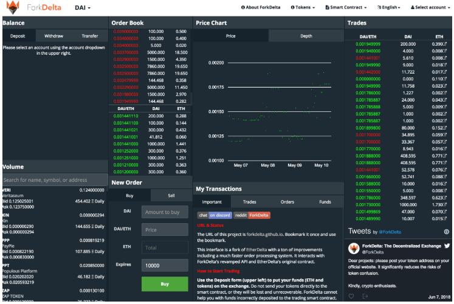Switch to the Sell order tab

[171, 195]
